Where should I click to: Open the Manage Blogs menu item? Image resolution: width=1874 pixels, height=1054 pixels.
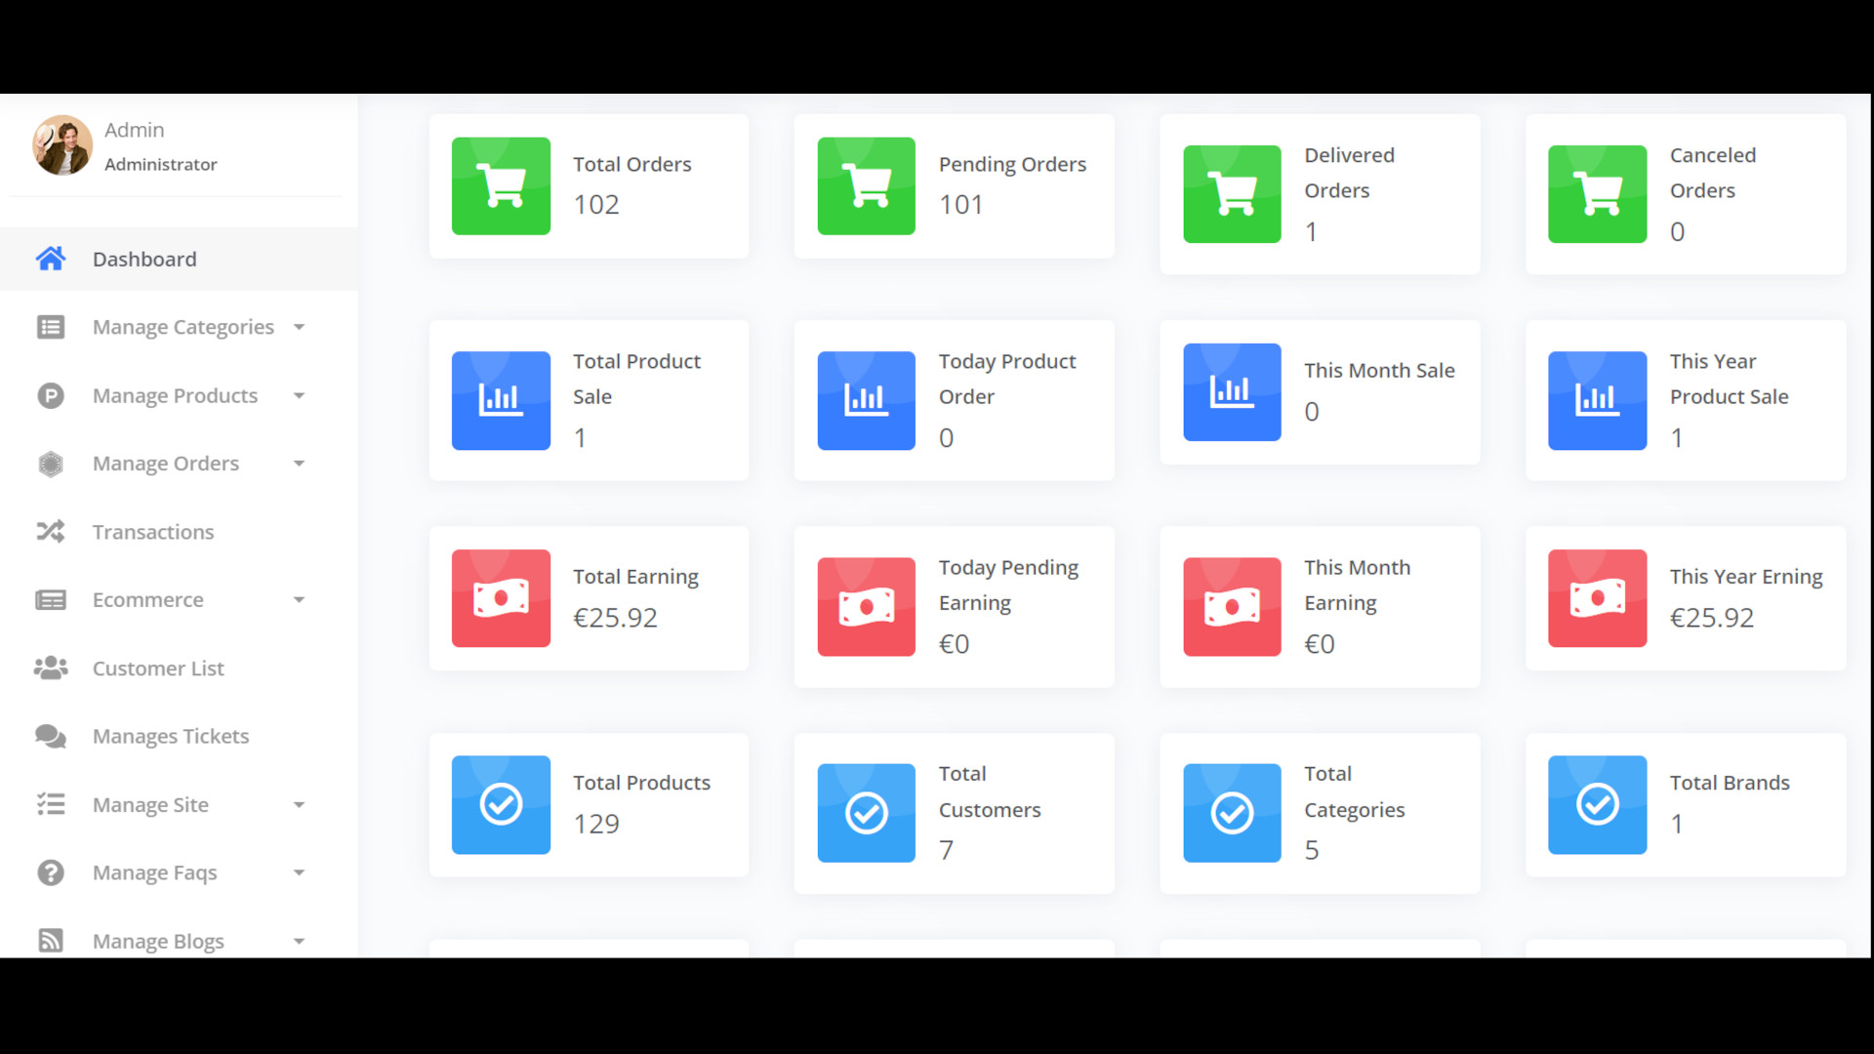pos(158,941)
